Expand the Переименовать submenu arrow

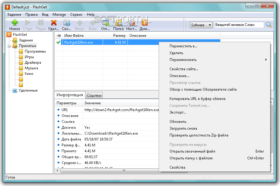[266, 60]
